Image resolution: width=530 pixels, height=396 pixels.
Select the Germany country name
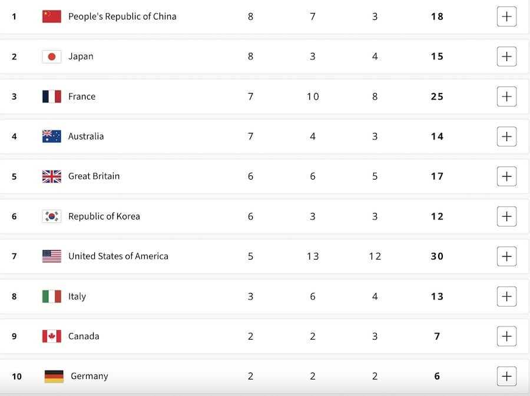tap(90, 377)
